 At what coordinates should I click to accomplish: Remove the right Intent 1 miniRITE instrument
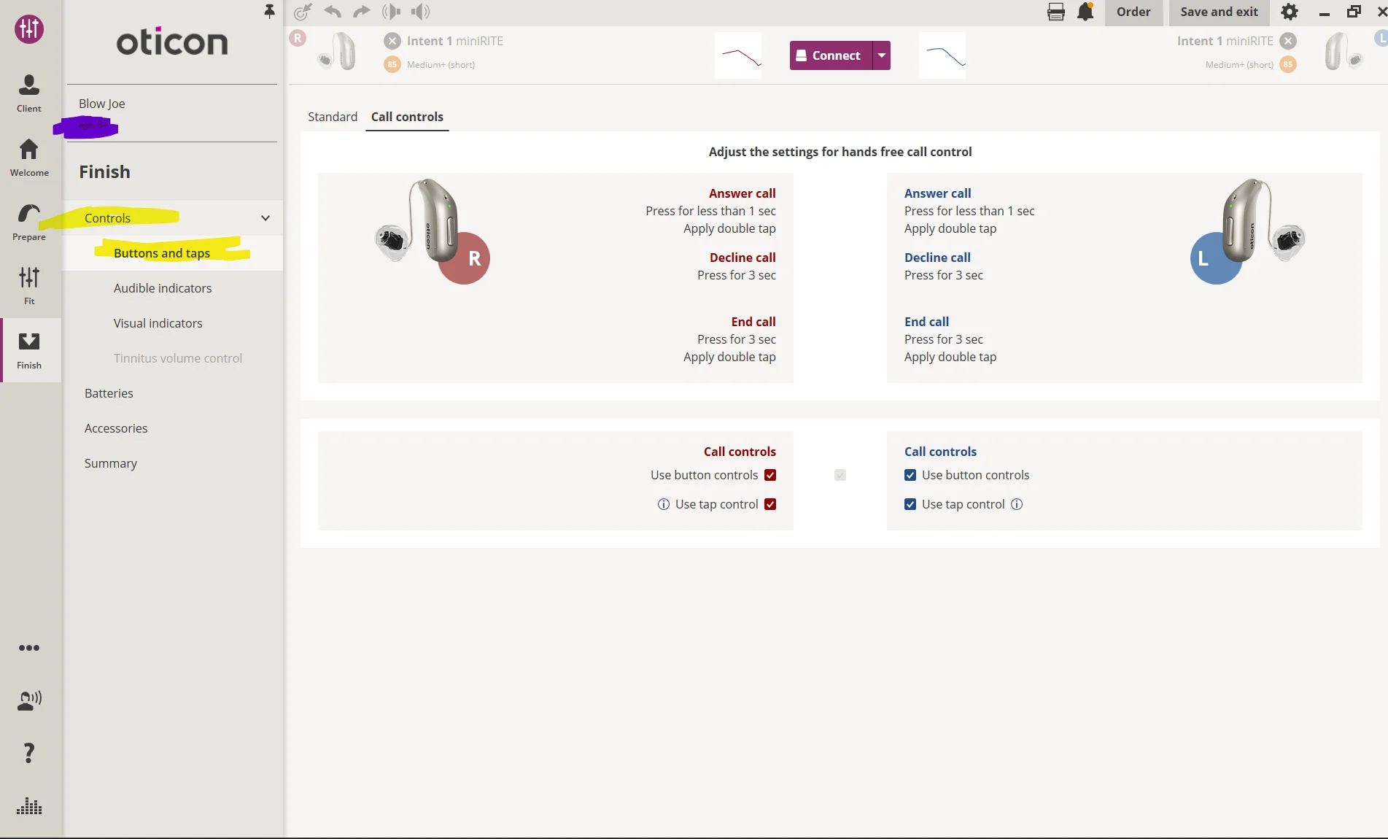click(x=392, y=41)
